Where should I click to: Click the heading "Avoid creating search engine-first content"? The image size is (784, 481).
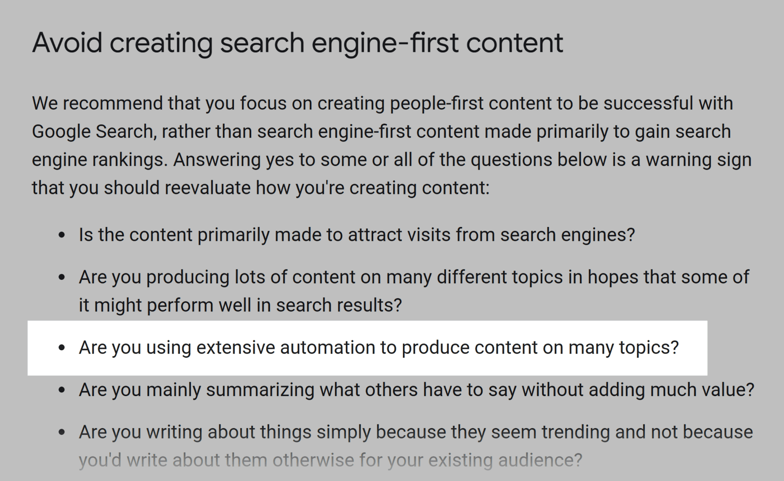tap(297, 43)
